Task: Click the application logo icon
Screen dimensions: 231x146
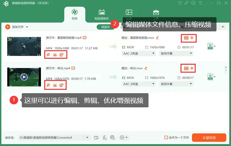Action: 6,3
